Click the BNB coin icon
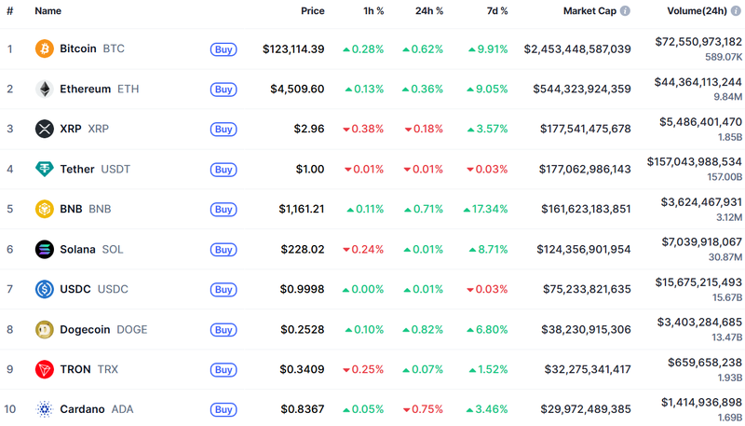The height and width of the screenshot is (426, 745). [x=44, y=209]
